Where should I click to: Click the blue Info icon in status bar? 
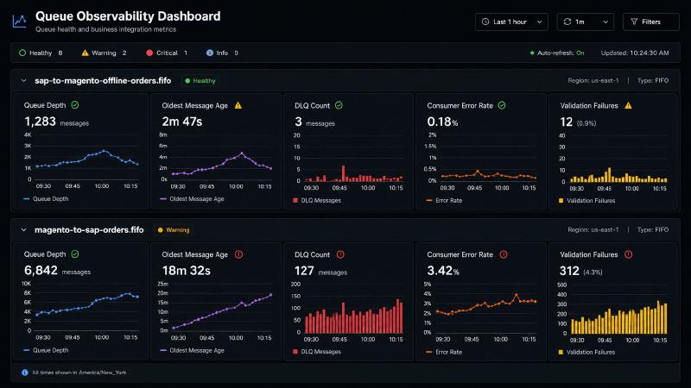[x=209, y=53]
